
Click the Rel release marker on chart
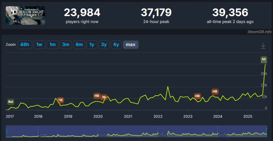(x=11, y=102)
